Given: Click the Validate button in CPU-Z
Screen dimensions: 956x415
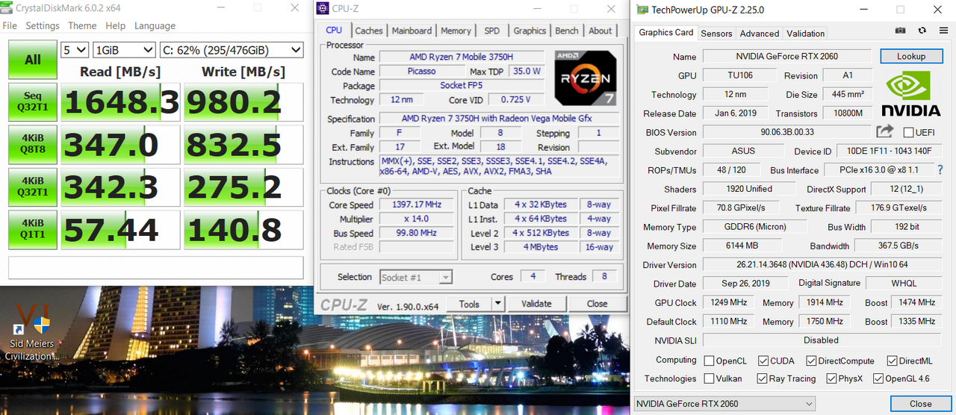Looking at the screenshot, I should (536, 304).
